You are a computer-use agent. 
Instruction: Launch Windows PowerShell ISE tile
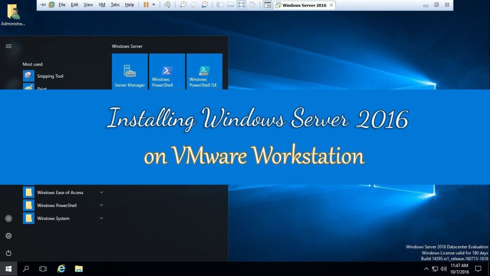tap(204, 71)
